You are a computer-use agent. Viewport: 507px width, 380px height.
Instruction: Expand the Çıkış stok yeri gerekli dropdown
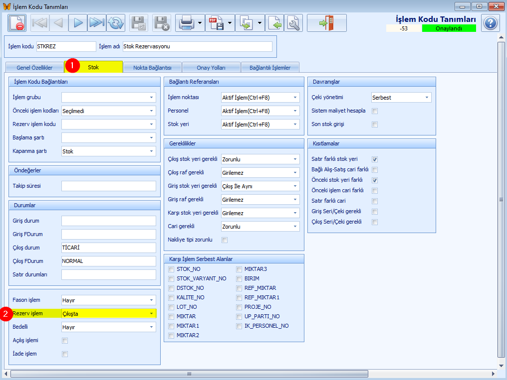(x=295, y=159)
